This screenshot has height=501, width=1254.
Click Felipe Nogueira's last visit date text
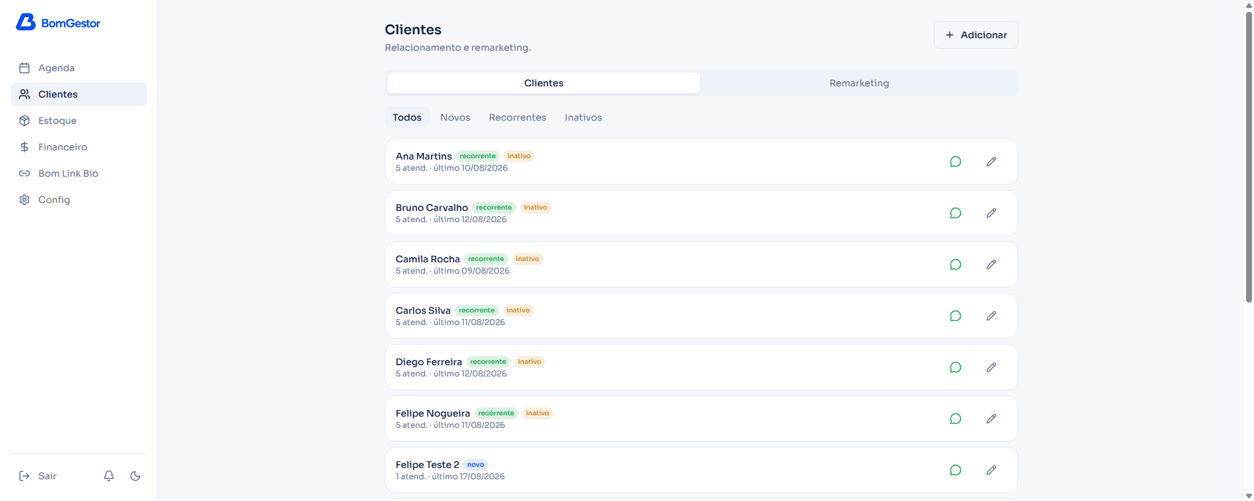click(x=469, y=425)
